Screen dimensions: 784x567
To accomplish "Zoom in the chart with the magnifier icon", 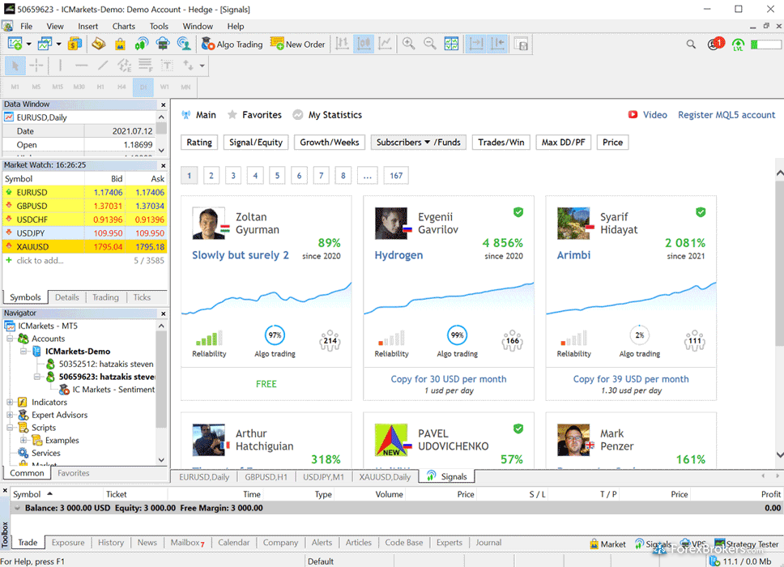I will (408, 44).
